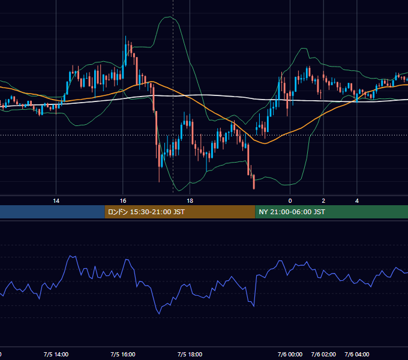
Task: Click the 16 hour label on the axis
Action: tap(123, 201)
